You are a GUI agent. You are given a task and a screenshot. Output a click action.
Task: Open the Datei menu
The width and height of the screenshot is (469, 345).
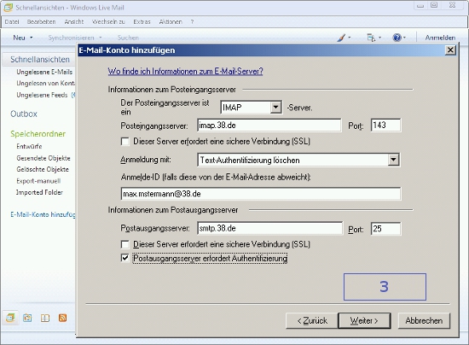pyautogui.click(x=12, y=22)
